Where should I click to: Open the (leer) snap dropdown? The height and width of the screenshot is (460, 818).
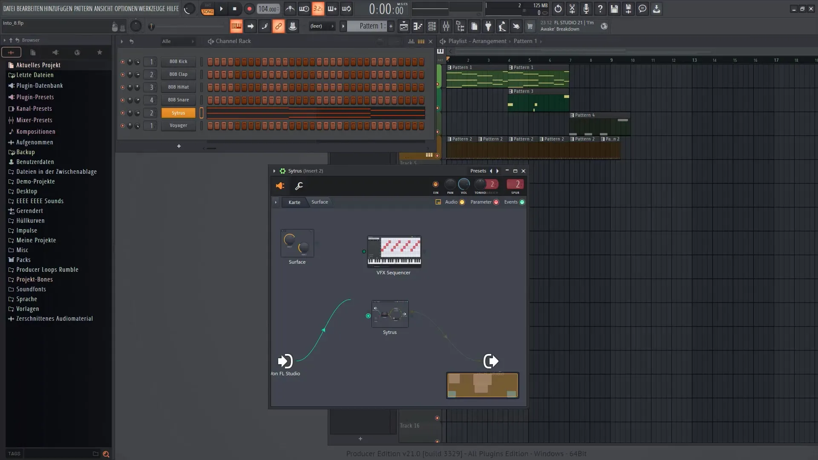(x=322, y=26)
